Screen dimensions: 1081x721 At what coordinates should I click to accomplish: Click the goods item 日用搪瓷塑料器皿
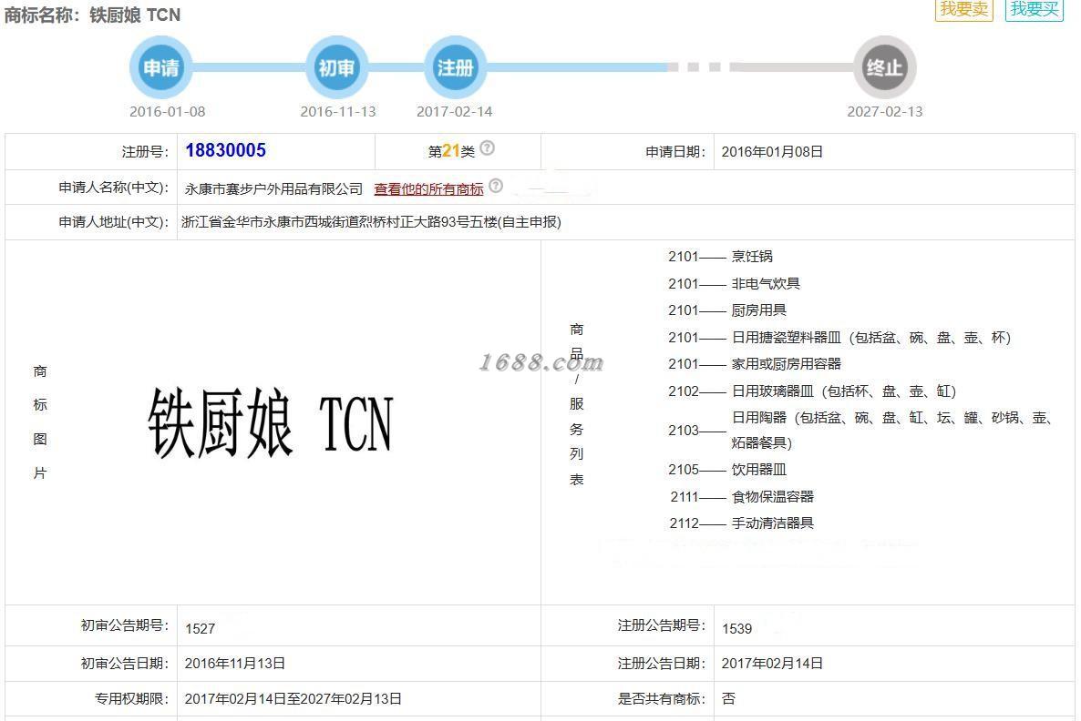pyautogui.click(x=787, y=338)
